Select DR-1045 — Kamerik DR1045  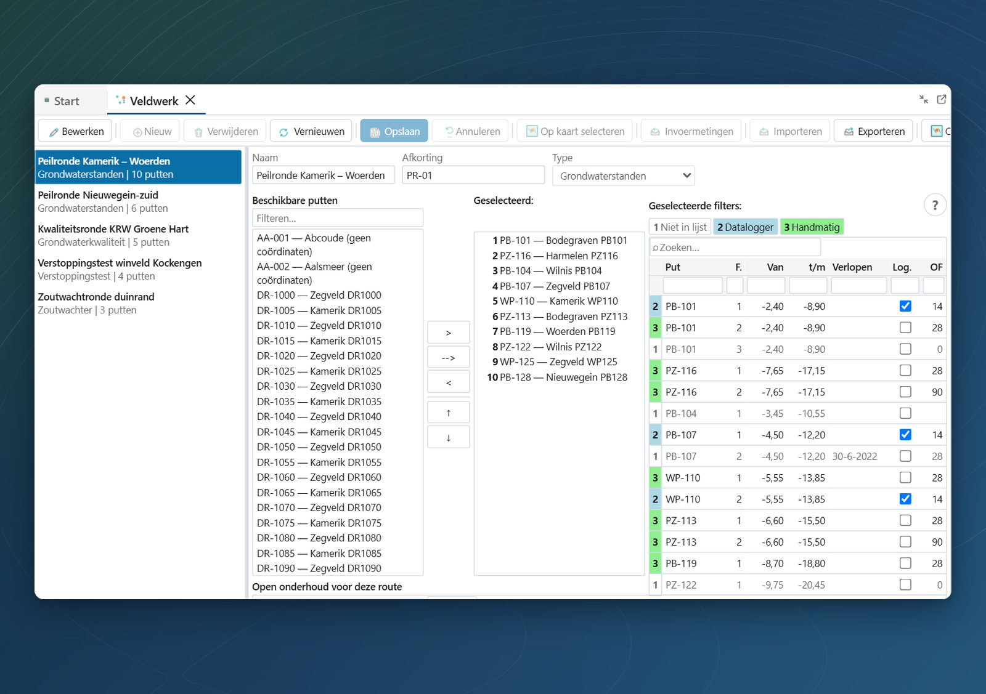338,432
